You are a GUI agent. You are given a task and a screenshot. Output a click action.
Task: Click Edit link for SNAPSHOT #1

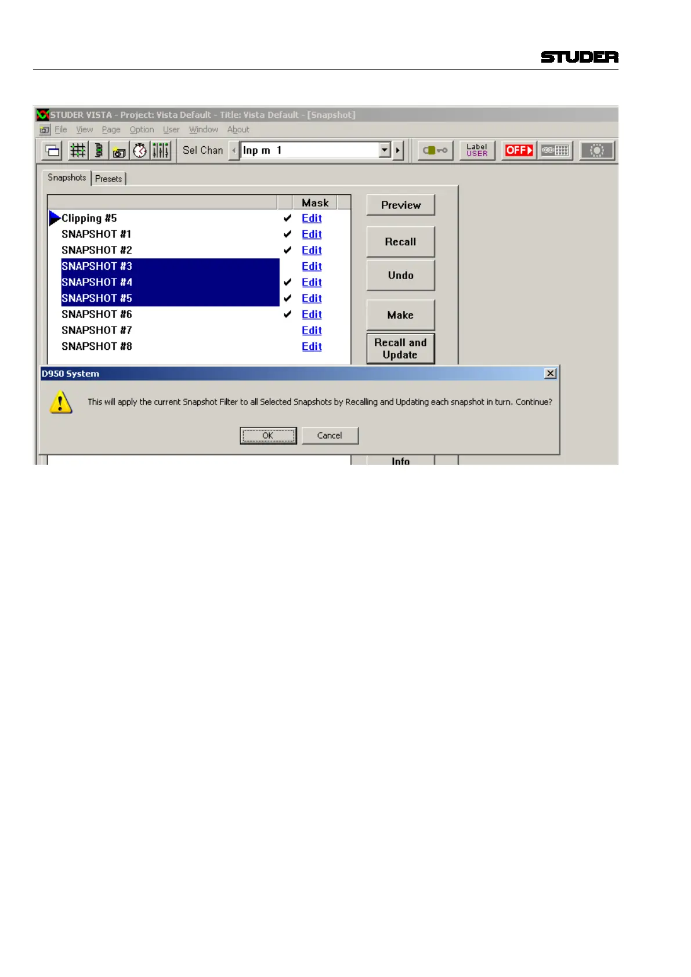(x=312, y=234)
